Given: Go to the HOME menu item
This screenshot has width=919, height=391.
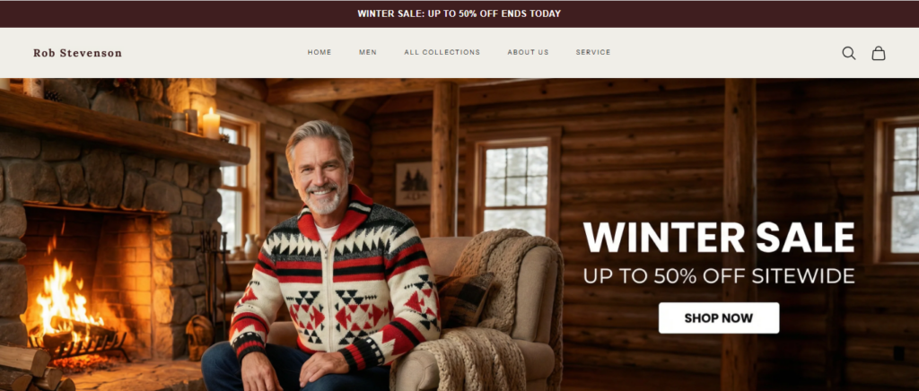Looking at the screenshot, I should point(319,52).
